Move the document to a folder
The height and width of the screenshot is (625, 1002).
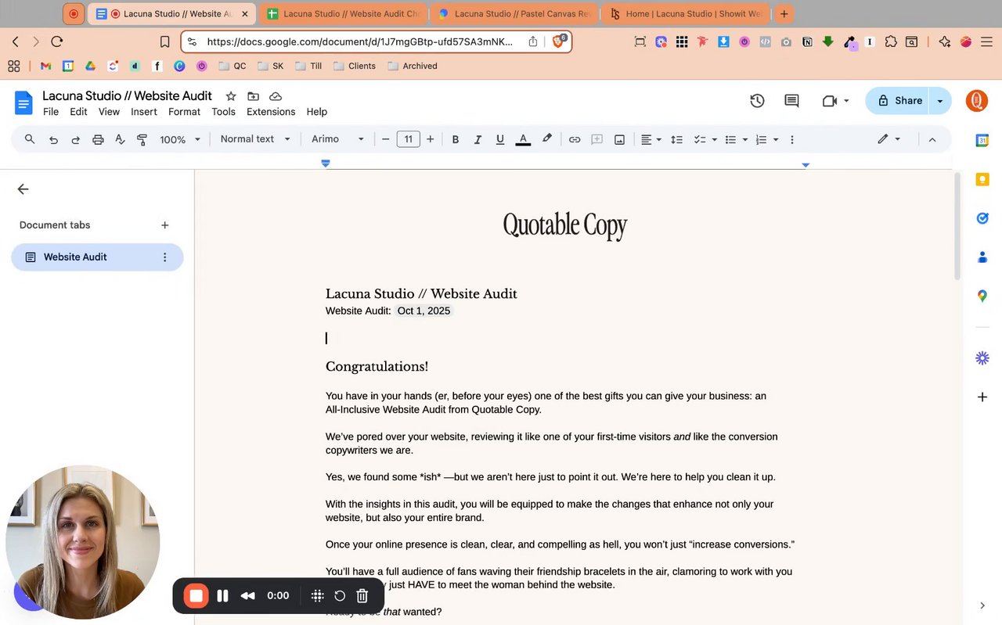(253, 96)
